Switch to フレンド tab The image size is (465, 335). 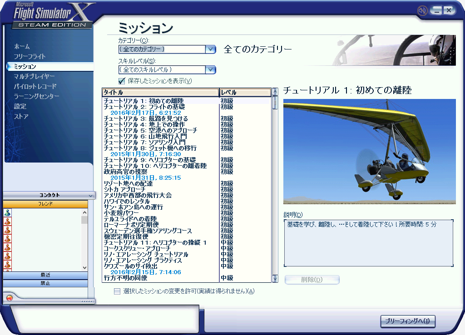coord(45,204)
